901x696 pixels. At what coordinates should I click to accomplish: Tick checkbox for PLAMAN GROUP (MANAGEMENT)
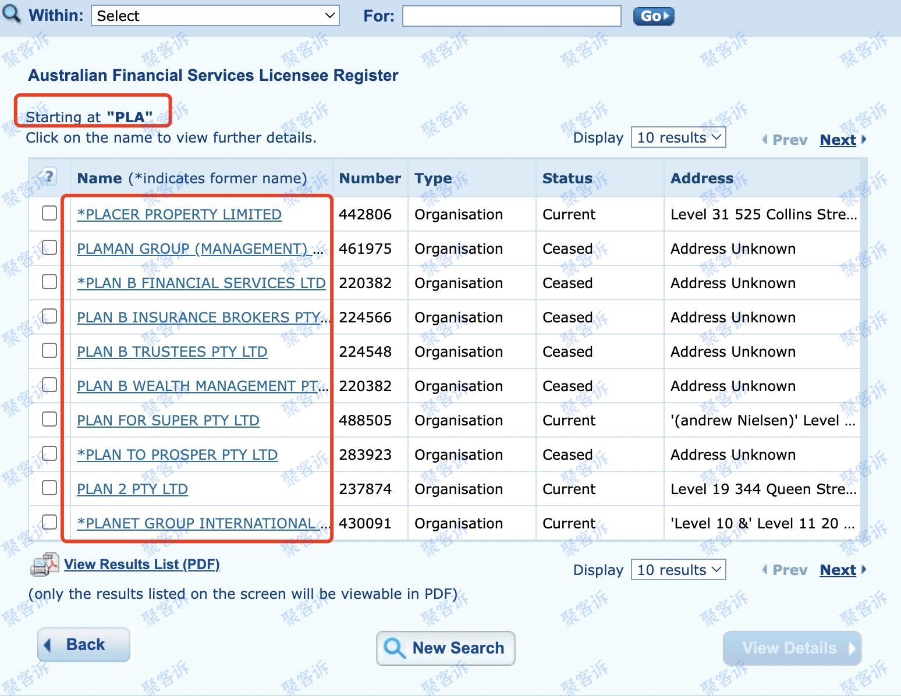pyautogui.click(x=49, y=248)
